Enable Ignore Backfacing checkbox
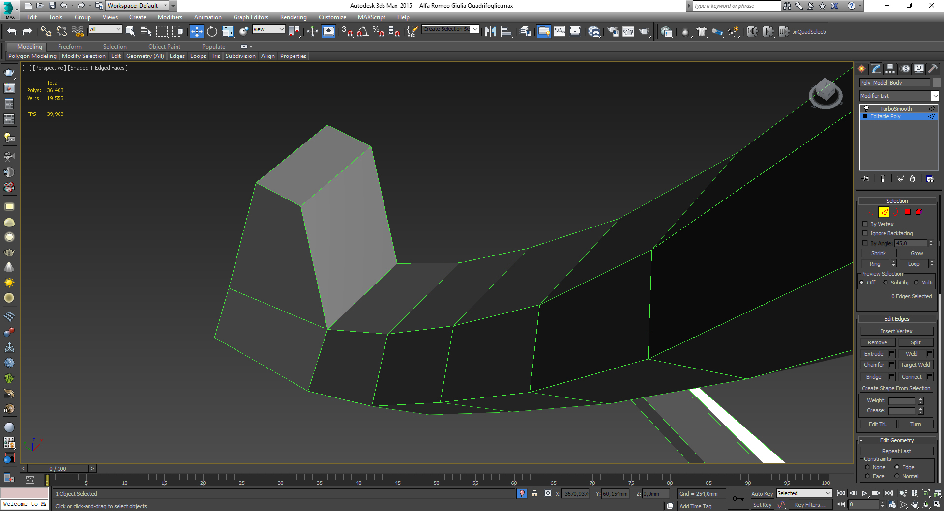944x511 pixels. pyautogui.click(x=865, y=233)
